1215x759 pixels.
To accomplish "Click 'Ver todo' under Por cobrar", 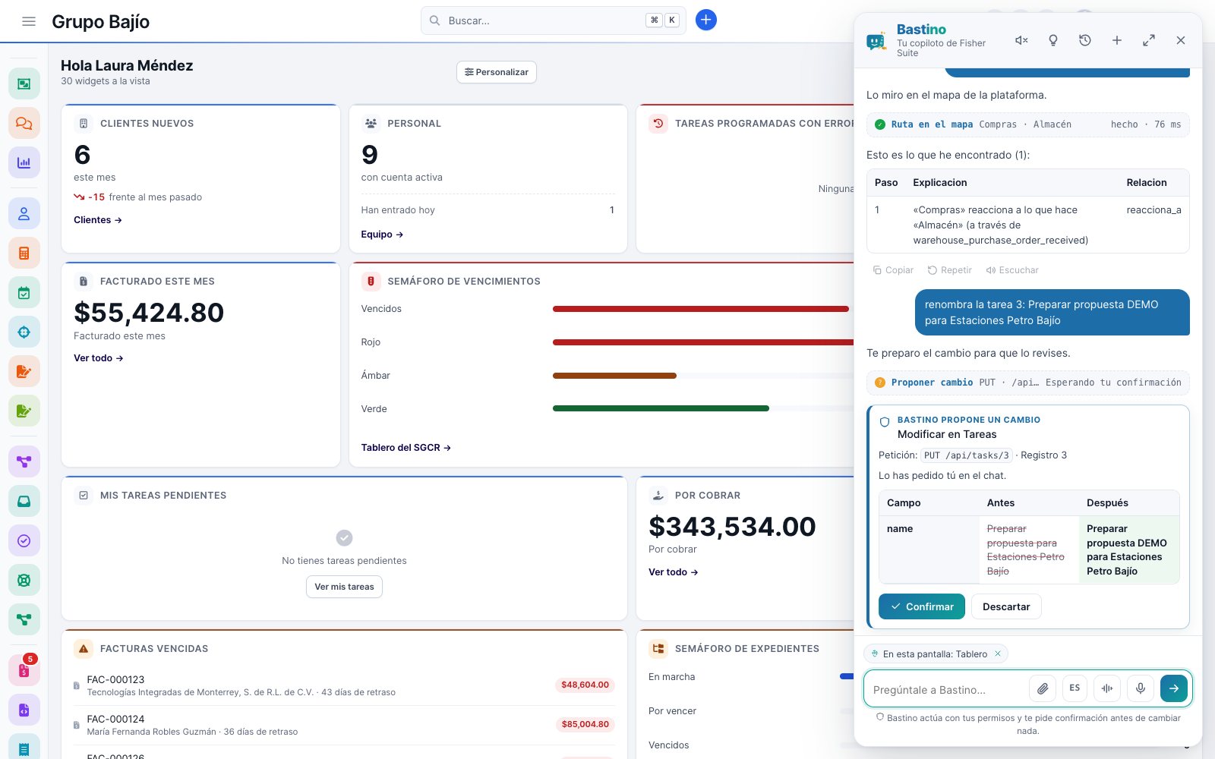I will 674,572.
